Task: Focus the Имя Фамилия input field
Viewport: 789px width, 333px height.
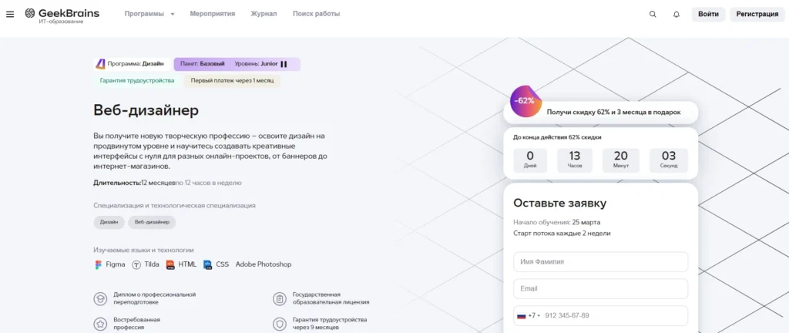Action: click(x=600, y=262)
